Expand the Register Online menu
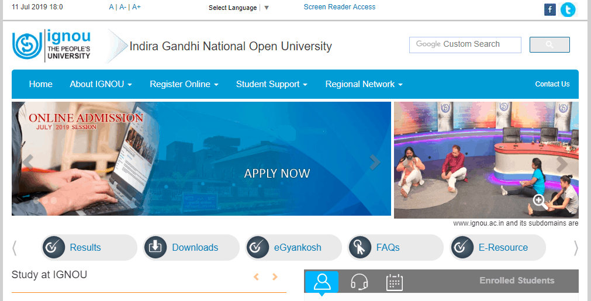Image resolution: width=591 pixels, height=301 pixels. (184, 84)
